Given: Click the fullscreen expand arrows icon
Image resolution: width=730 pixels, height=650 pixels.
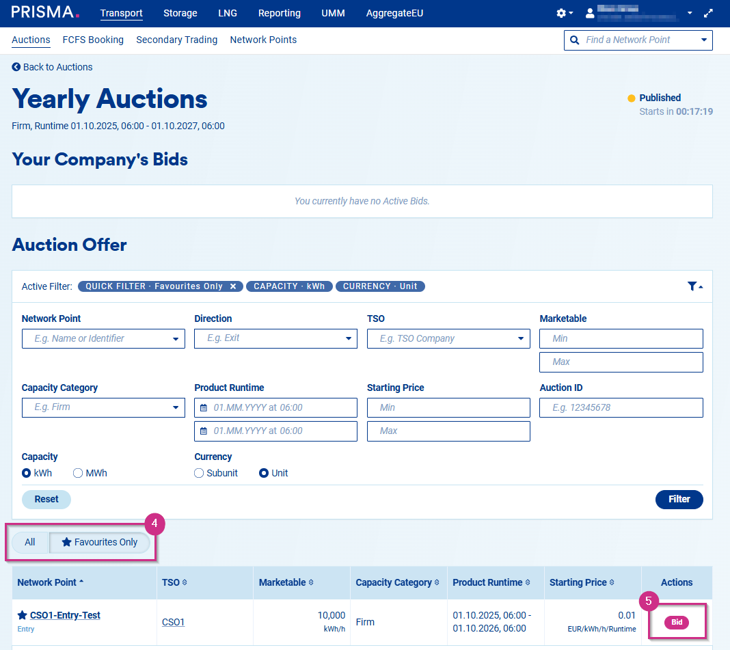Looking at the screenshot, I should point(708,14).
